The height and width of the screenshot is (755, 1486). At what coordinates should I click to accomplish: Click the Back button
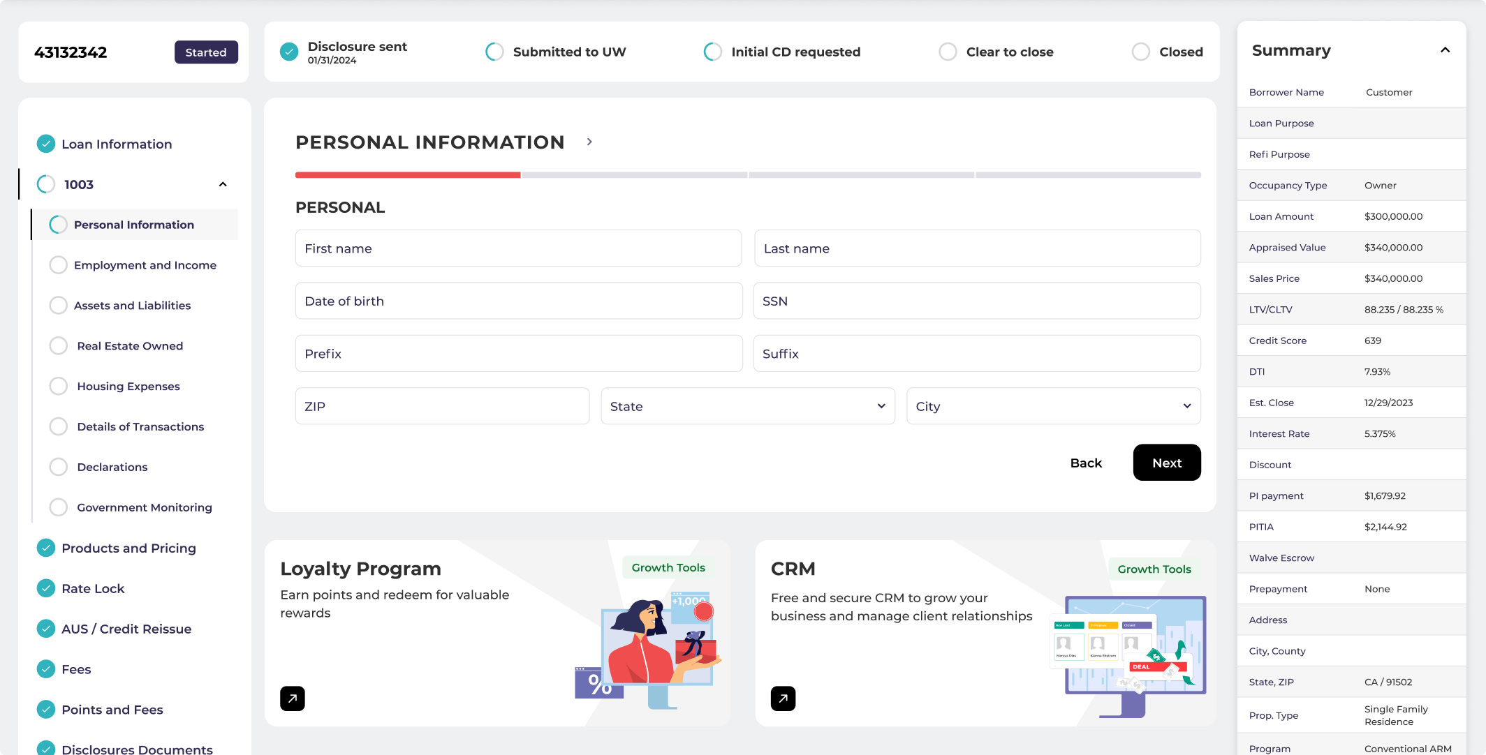tap(1086, 463)
